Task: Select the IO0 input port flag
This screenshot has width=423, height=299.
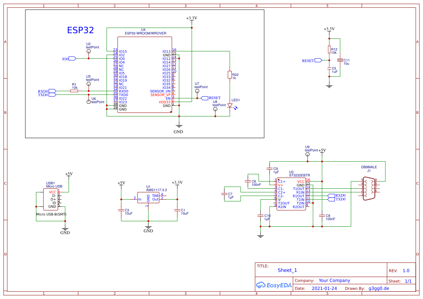Action: pos(71,58)
